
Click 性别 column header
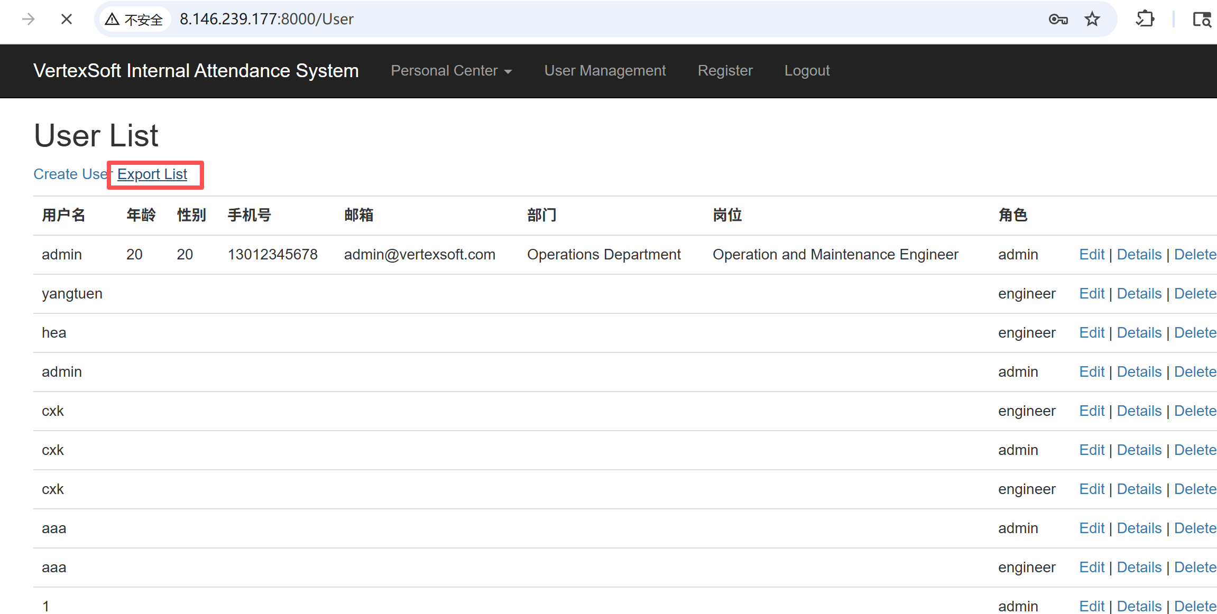(191, 215)
